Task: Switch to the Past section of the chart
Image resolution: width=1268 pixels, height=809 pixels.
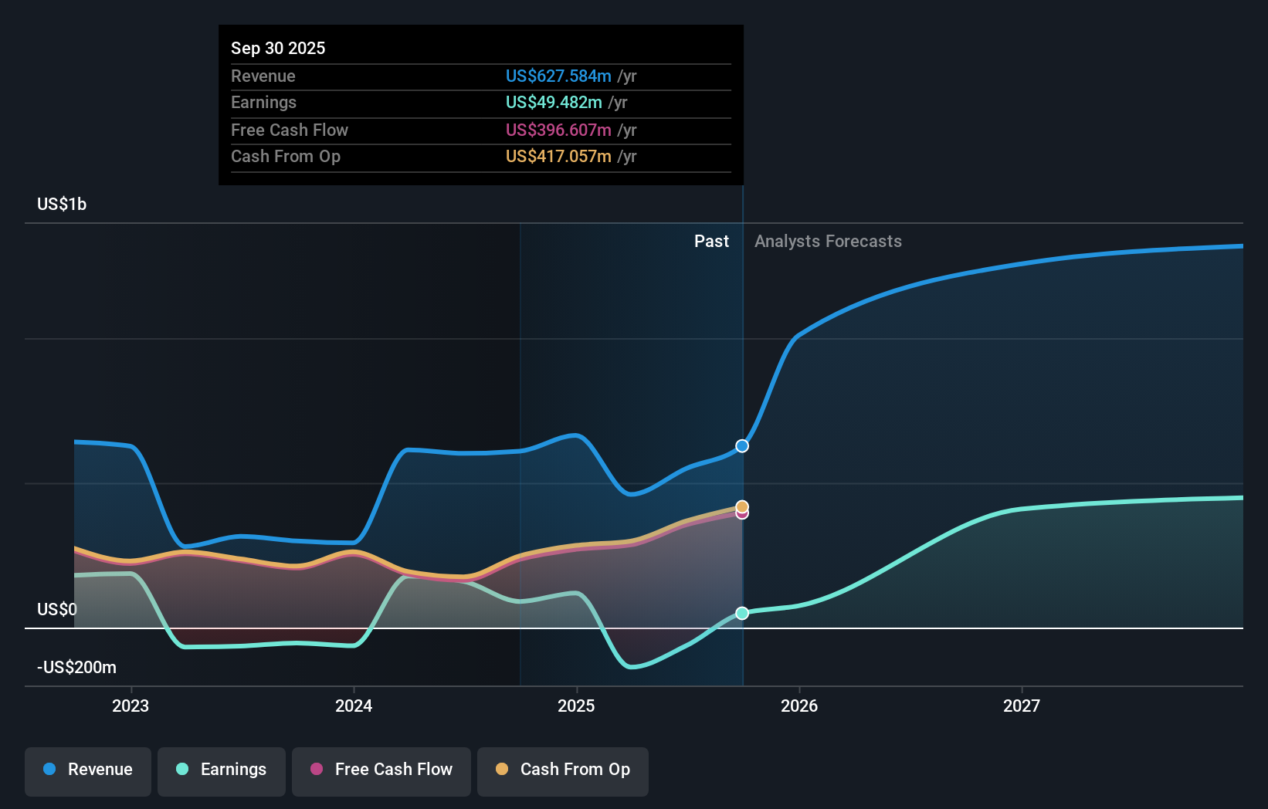Action: coord(711,241)
